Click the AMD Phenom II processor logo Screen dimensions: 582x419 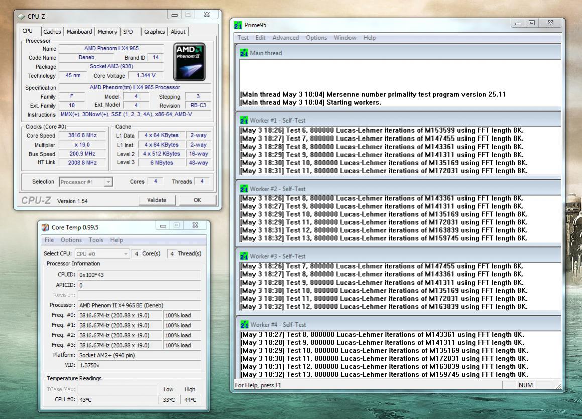(189, 62)
